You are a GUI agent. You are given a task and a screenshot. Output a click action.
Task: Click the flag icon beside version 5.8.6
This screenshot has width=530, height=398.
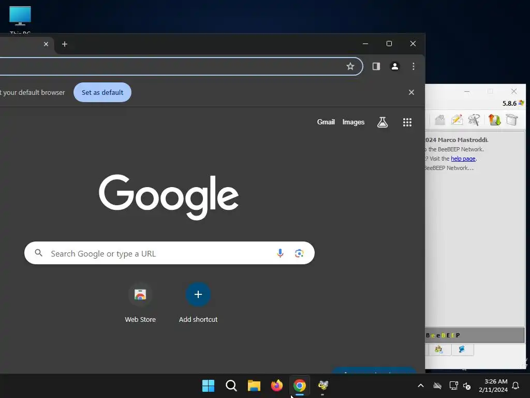(x=521, y=103)
